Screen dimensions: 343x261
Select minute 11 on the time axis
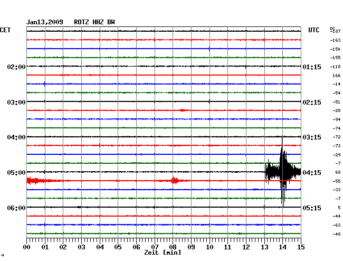coord(227,247)
